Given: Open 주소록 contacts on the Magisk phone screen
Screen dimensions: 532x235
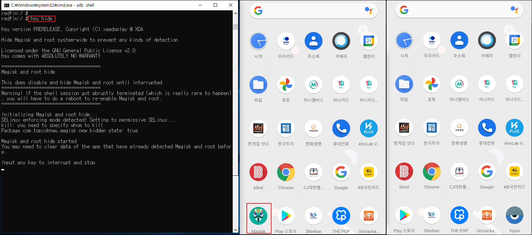Looking at the screenshot, I should (314, 41).
